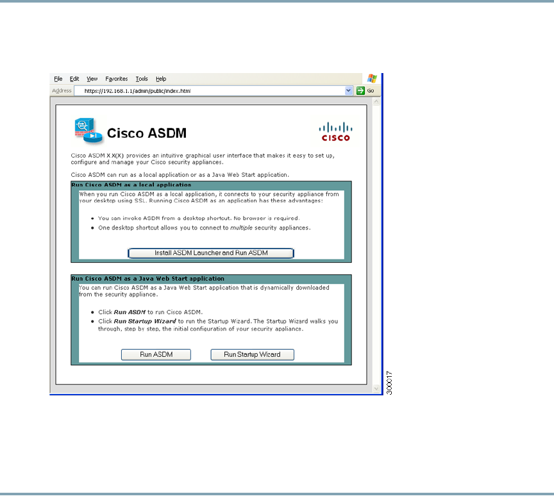Click the Go label text

pos(370,91)
